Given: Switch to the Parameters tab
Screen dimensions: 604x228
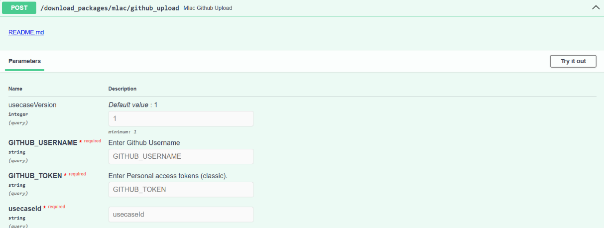Looking at the screenshot, I should [24, 61].
